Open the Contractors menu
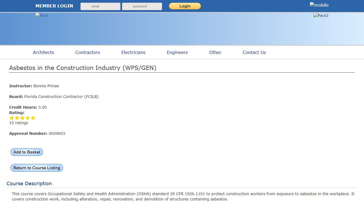 [x=88, y=52]
